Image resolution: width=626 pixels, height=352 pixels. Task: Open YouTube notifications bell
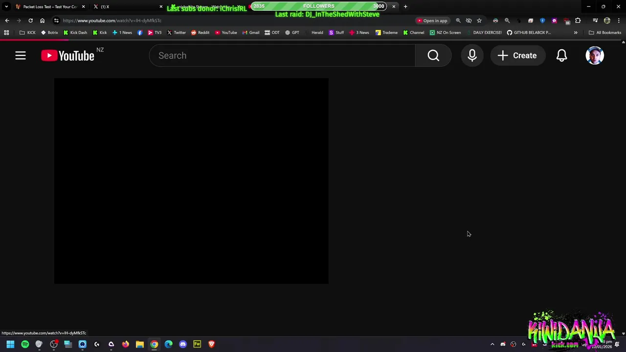tap(561, 56)
